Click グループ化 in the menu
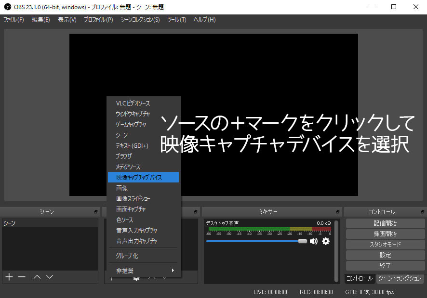This screenshot has width=427, height=298. 143,256
